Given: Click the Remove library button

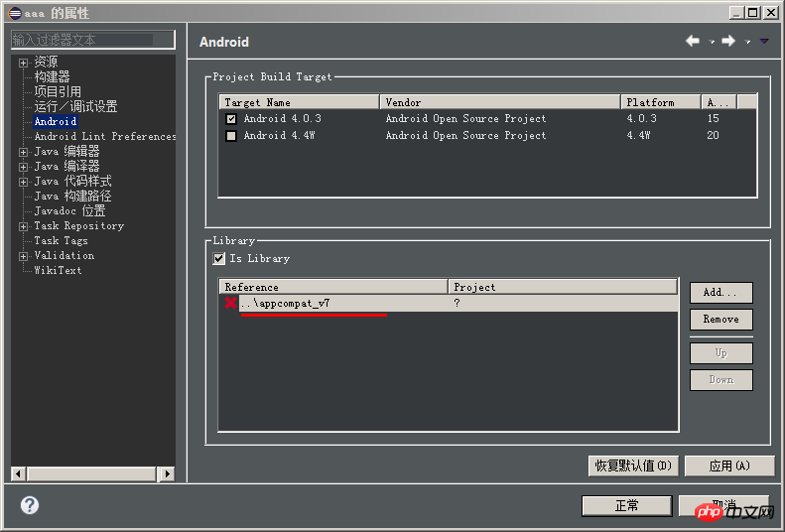Looking at the screenshot, I should tap(720, 320).
